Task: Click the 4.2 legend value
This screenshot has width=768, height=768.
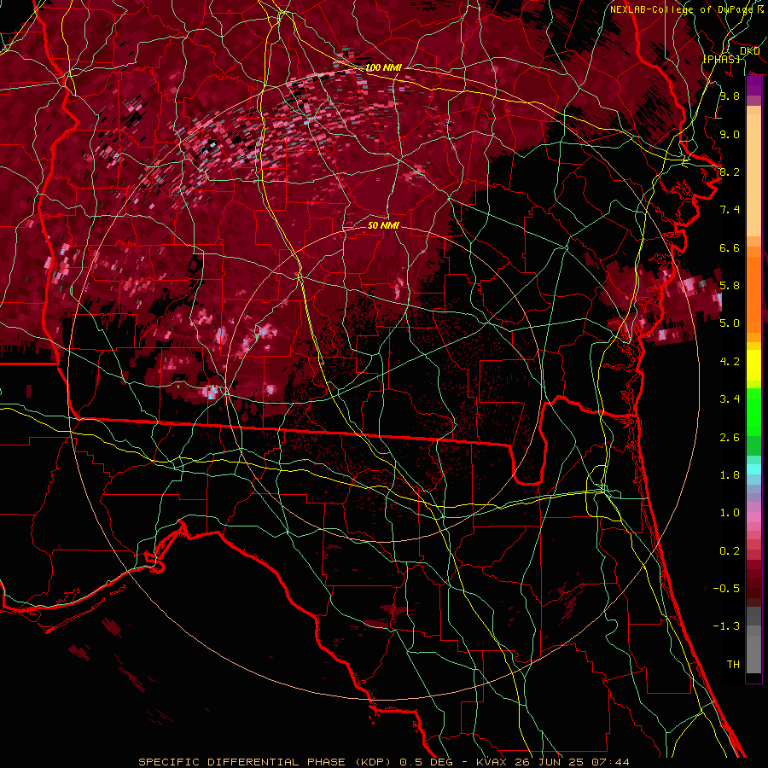Action: pos(730,362)
